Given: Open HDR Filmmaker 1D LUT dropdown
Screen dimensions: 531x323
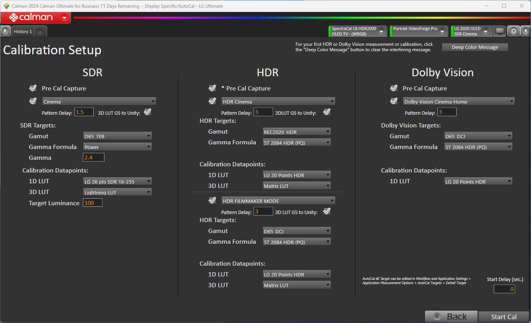Looking at the screenshot, I should click(297, 274).
